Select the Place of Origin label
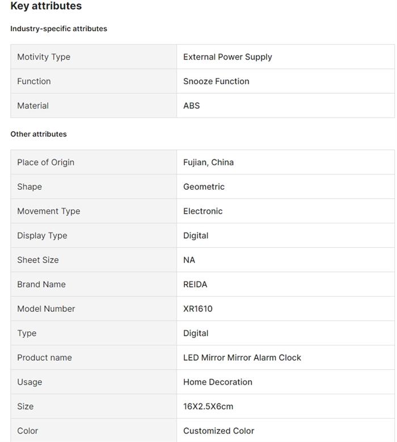The width and height of the screenshot is (397, 442). (x=45, y=162)
